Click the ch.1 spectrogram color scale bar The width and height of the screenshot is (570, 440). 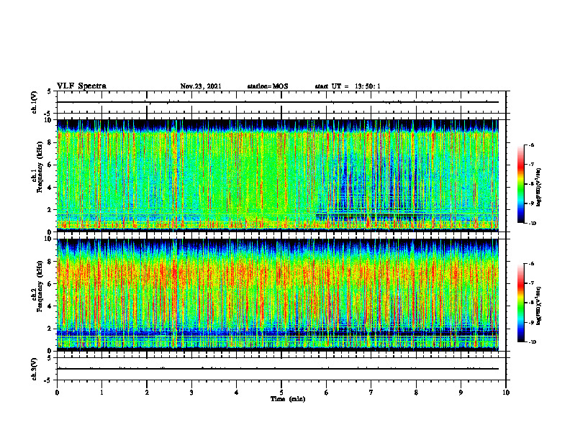(x=520, y=184)
